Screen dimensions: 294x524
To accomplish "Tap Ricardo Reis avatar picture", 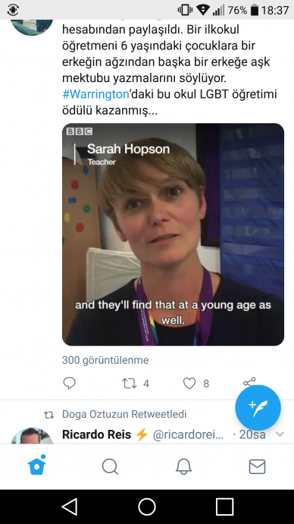I will coord(32,435).
